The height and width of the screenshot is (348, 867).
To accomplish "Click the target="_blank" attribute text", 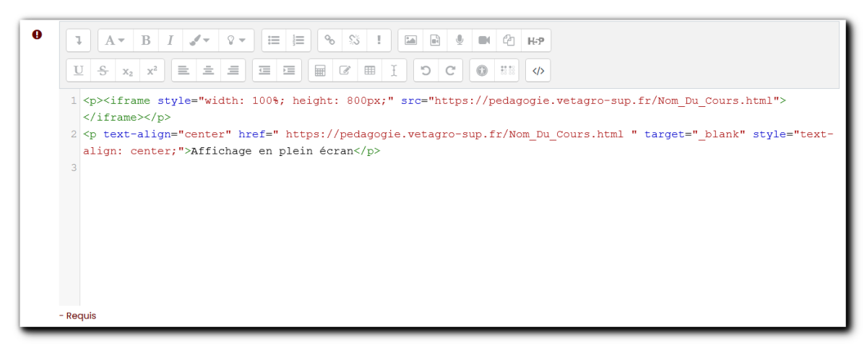I will [x=695, y=134].
